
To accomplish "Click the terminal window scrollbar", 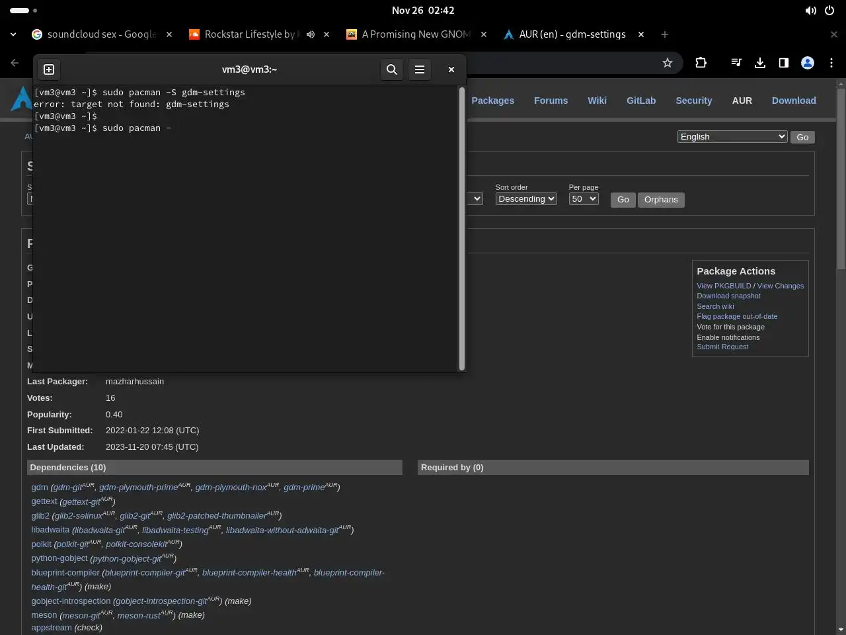I will click(x=462, y=229).
